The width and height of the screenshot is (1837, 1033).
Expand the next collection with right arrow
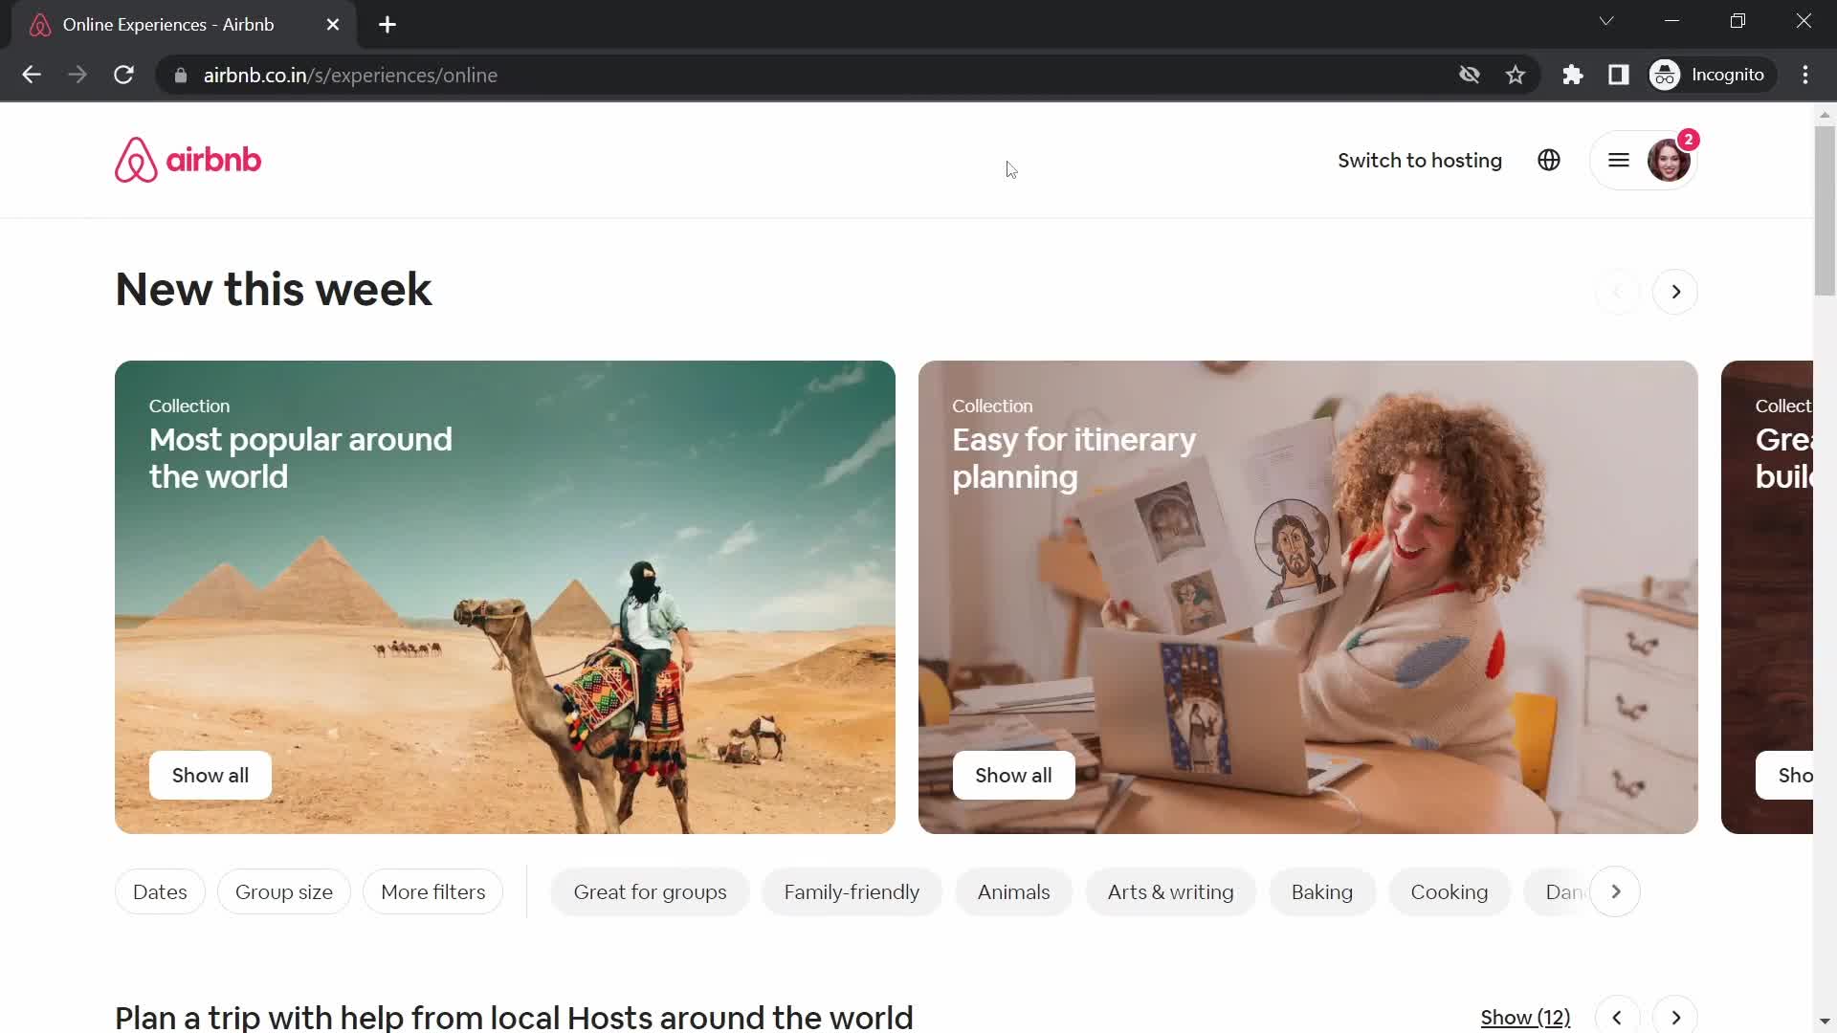(x=1675, y=292)
